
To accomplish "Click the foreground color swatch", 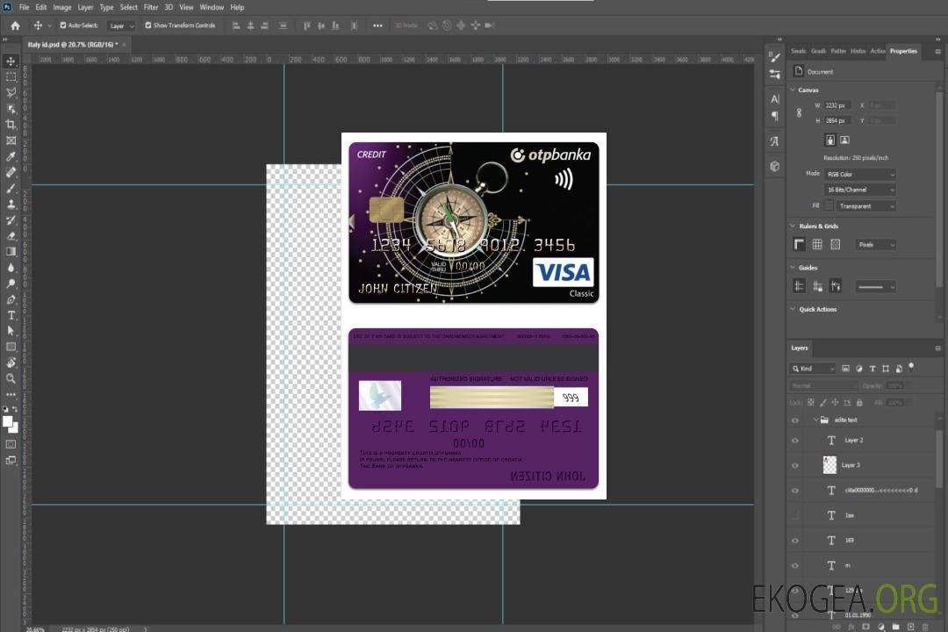I will click(8, 422).
